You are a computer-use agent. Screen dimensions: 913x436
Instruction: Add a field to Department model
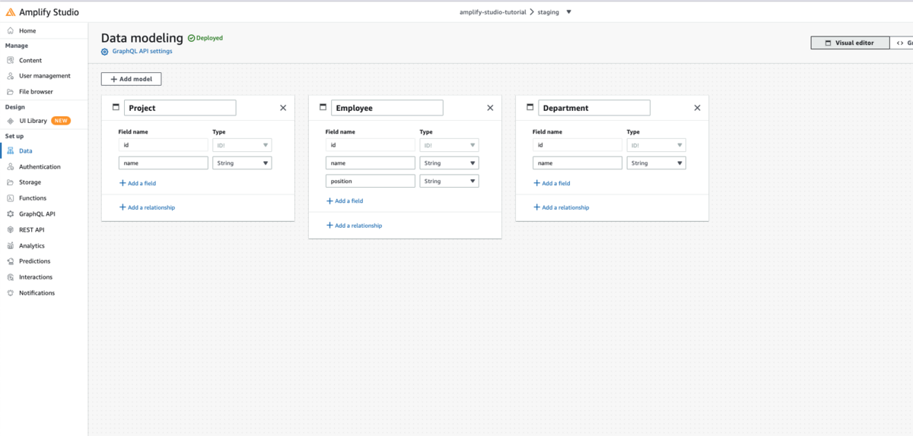552,183
